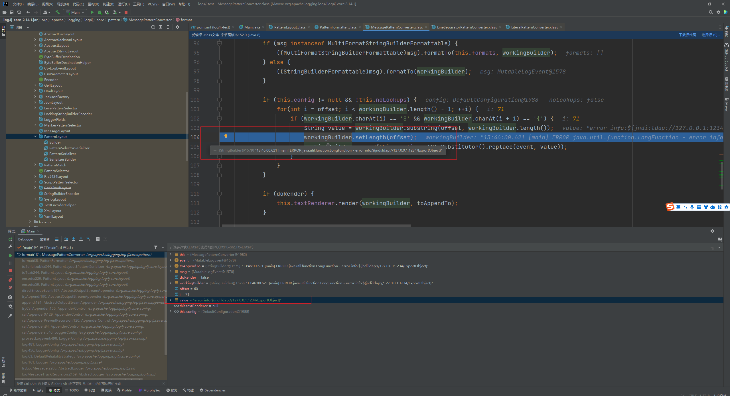This screenshot has height=396, width=730.
Task: Filter frames using the funnel icon
Action: 156,247
